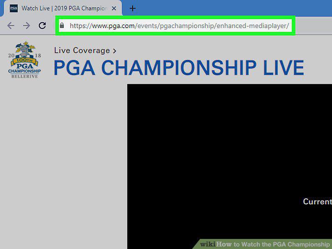Go forward using the browser forward arrow
The image size is (332, 249).
click(x=26, y=26)
